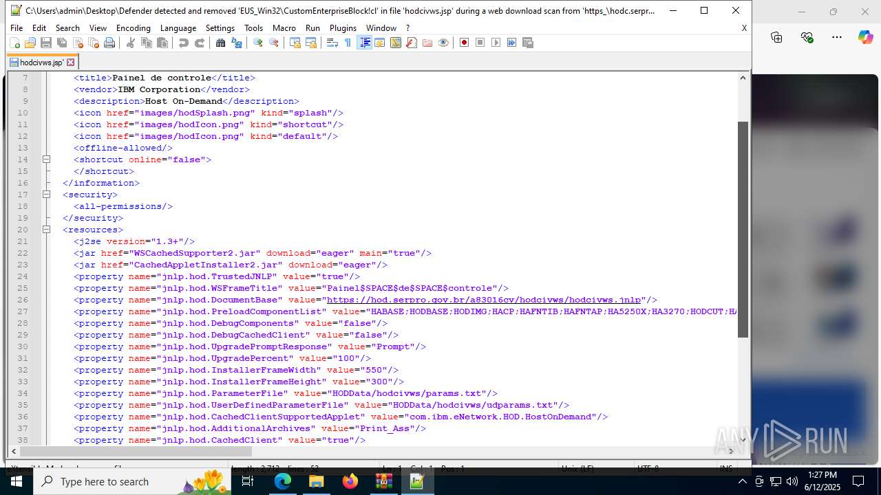Toggle the Function List panel icon
The image size is (881, 495).
[411, 43]
